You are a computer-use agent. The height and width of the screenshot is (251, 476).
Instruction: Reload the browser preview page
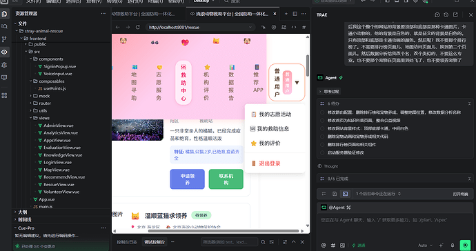137,27
